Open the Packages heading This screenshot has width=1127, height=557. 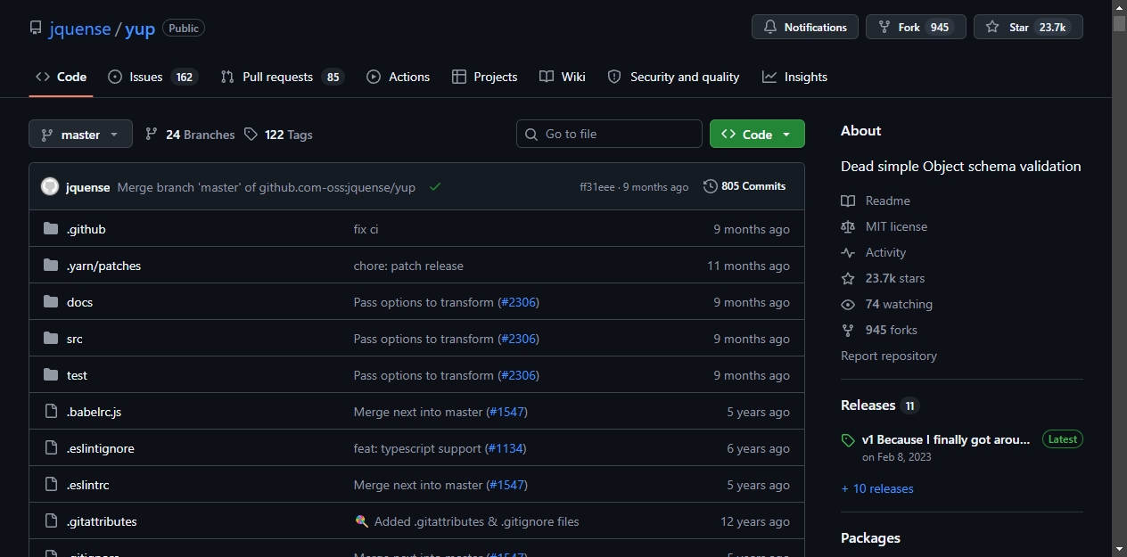pos(870,537)
